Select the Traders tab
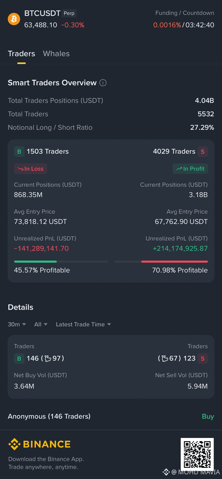 click(x=21, y=54)
